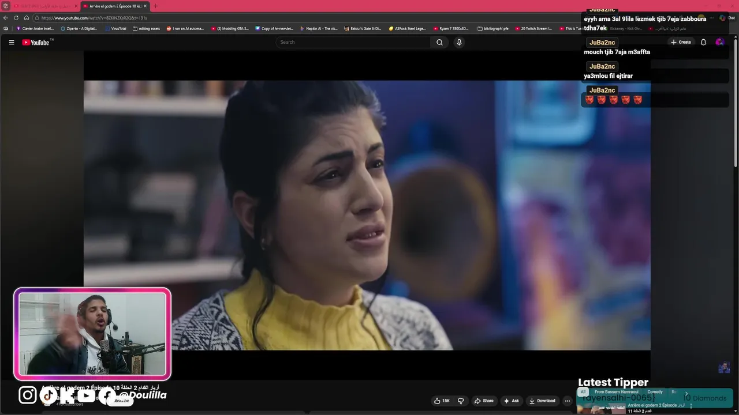The image size is (739, 415).
Task: Click the movie video player
Action: (x=367, y=215)
